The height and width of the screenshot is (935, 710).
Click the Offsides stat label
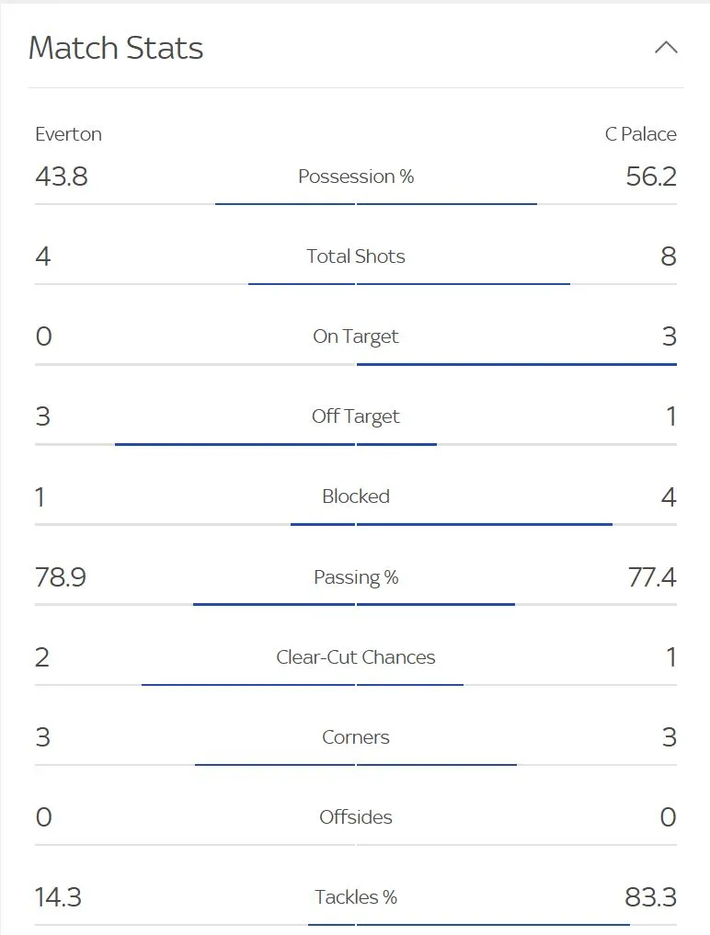[x=356, y=817]
